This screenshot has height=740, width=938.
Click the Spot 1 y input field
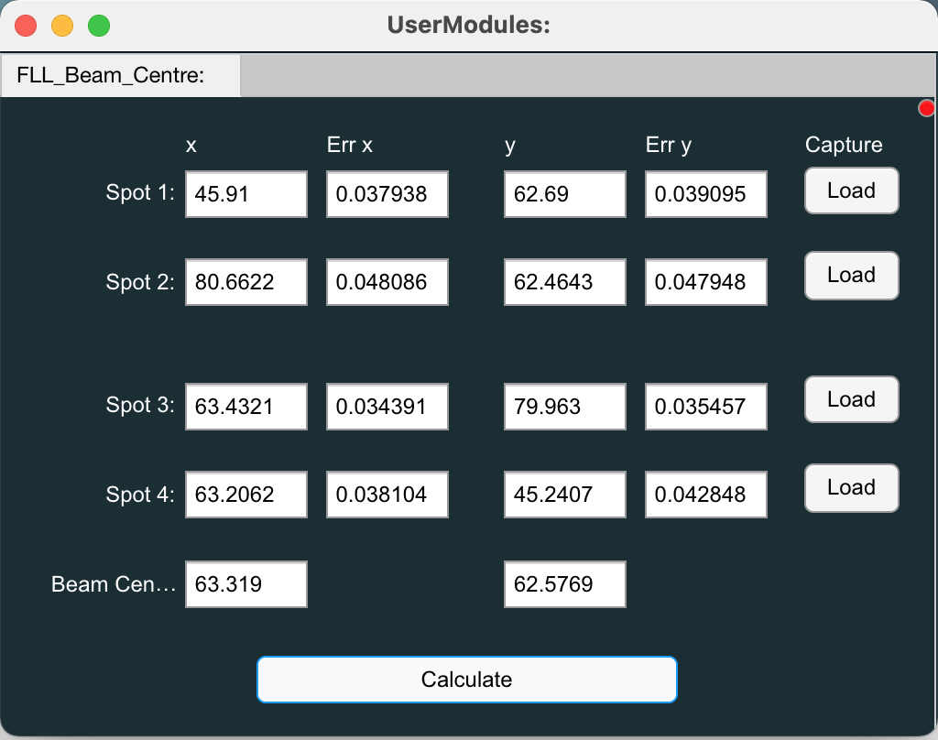[564, 194]
